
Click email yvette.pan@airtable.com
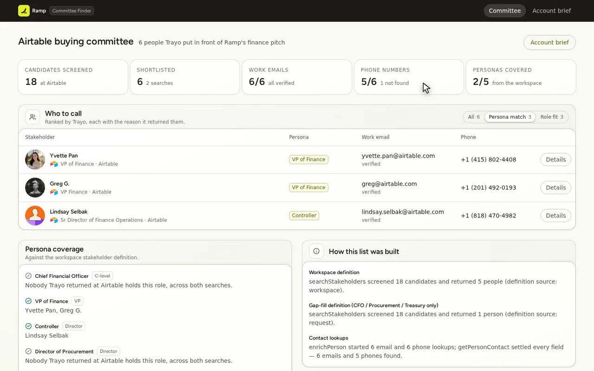(x=398, y=156)
